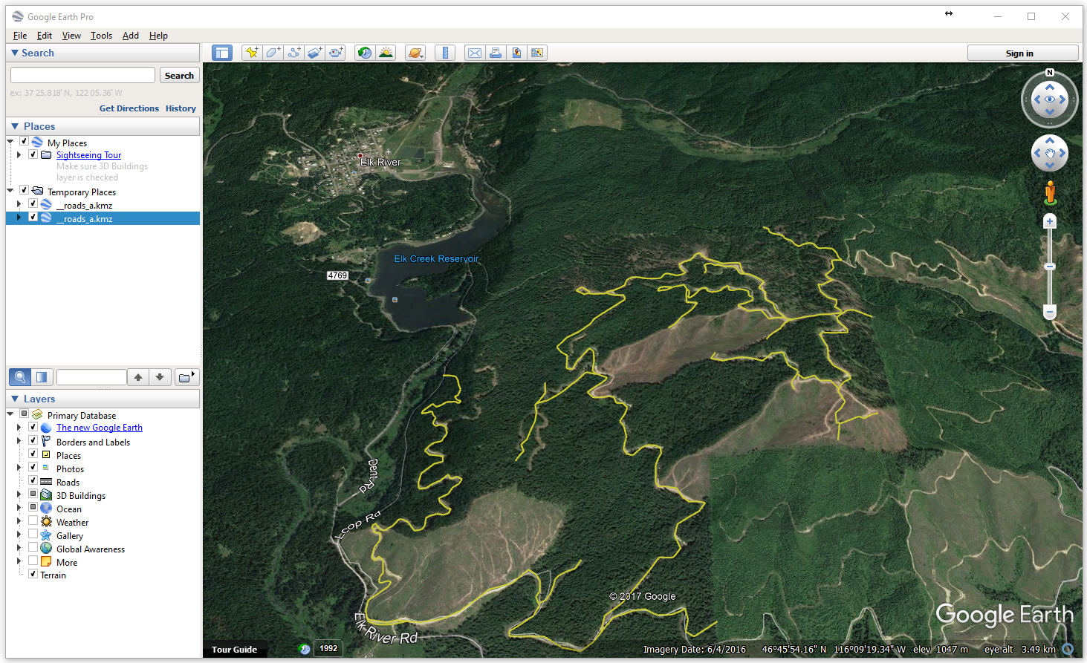The width and height of the screenshot is (1087, 663).
Task: Hide the sidebar using toolbar icon
Action: coord(221,53)
